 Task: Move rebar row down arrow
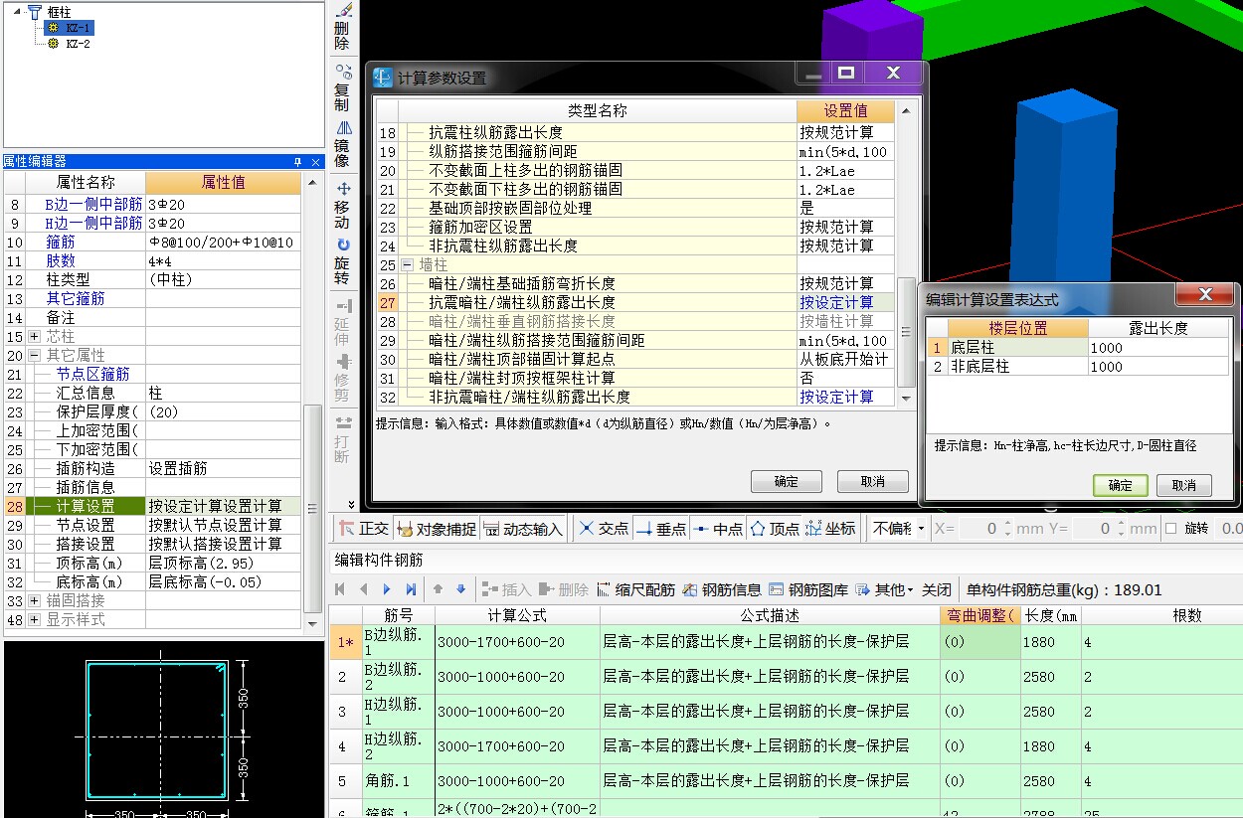pos(460,589)
